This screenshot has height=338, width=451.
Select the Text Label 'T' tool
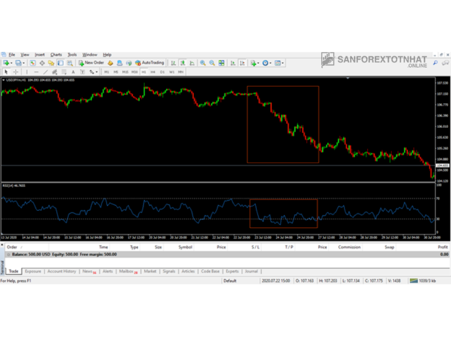[x=82, y=72]
